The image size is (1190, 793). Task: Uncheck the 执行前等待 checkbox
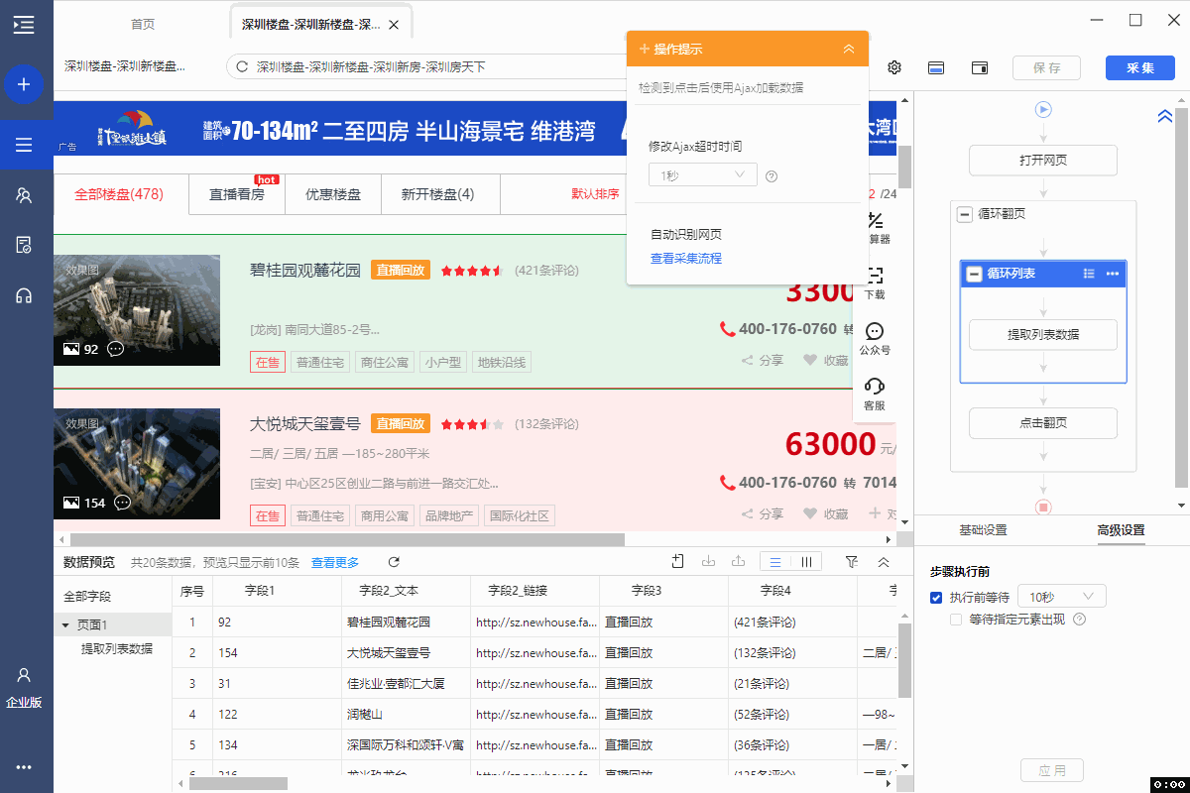pyautogui.click(x=936, y=598)
